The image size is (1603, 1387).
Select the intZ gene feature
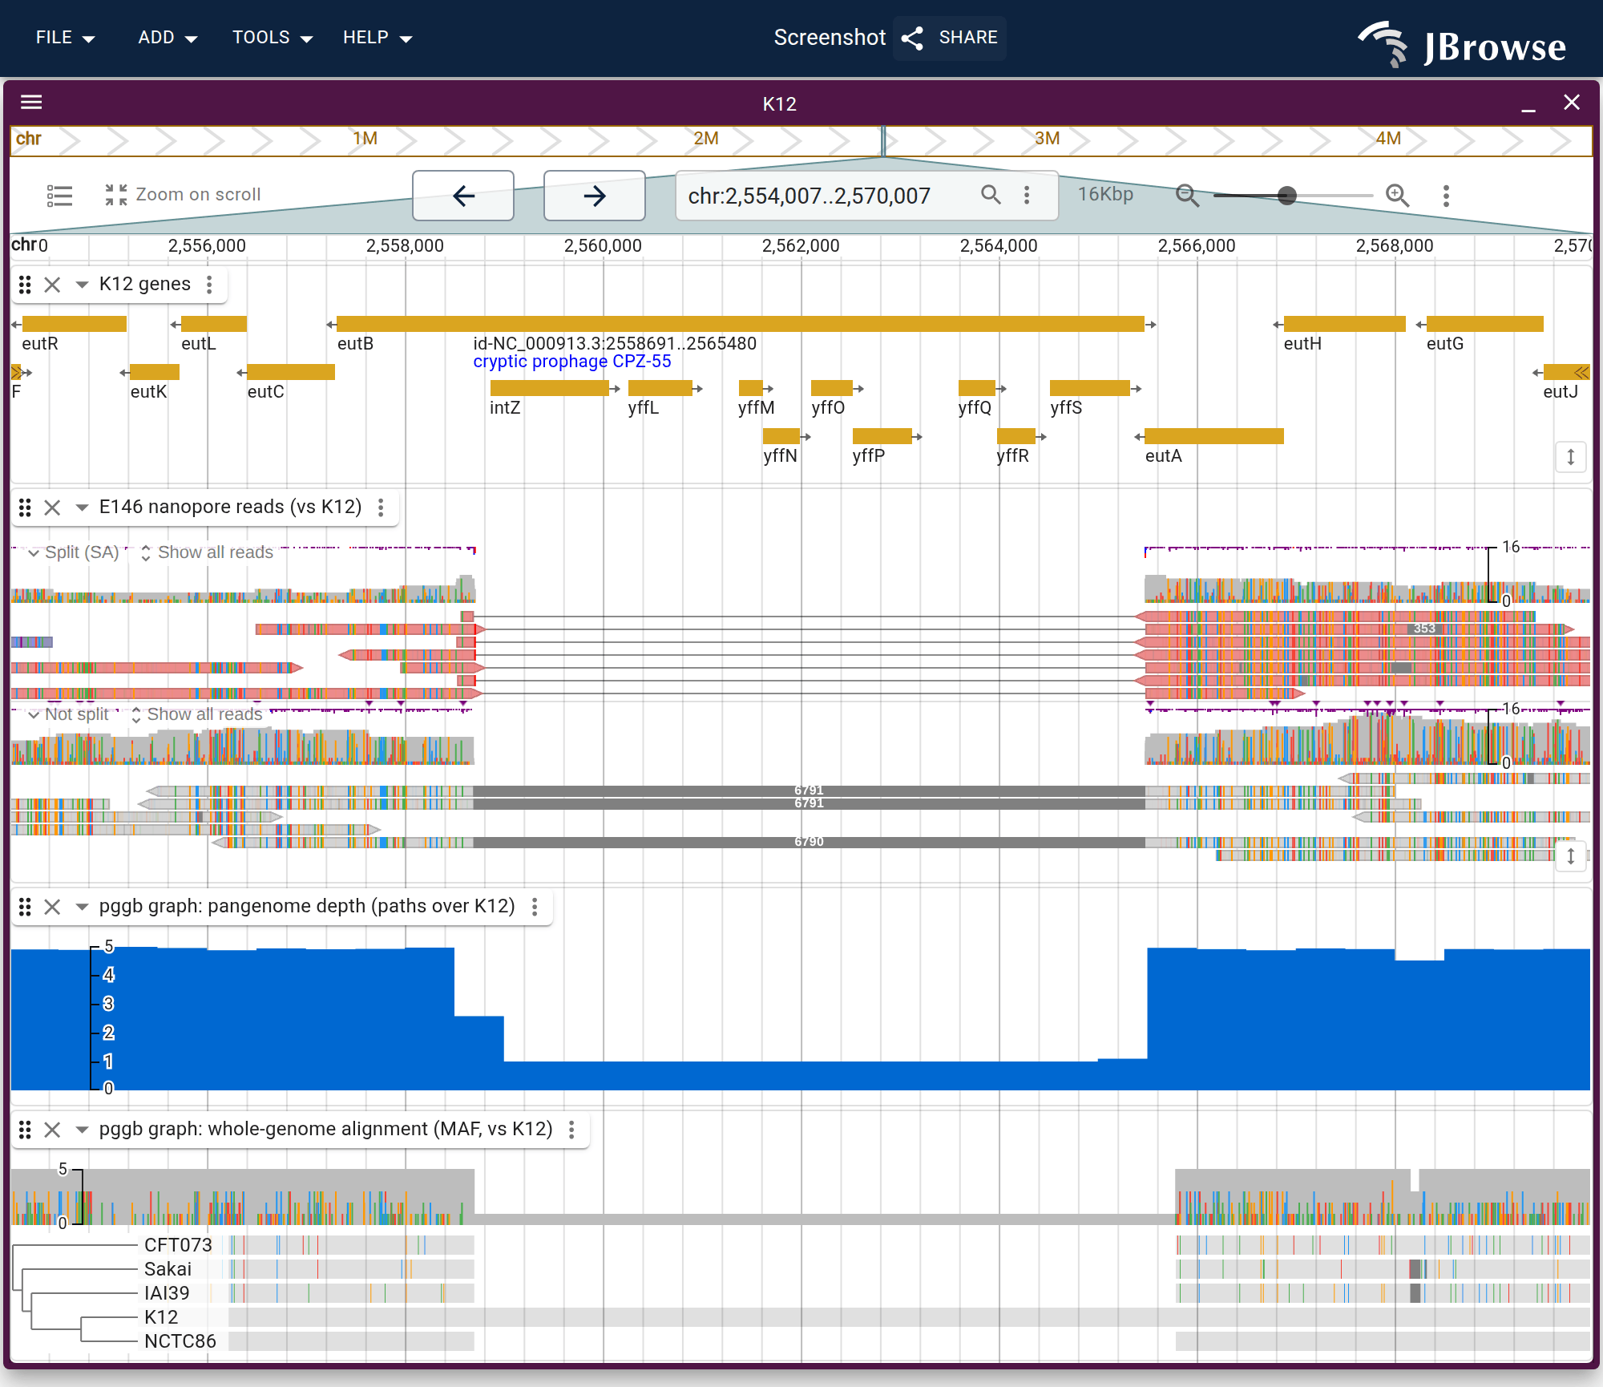point(550,388)
